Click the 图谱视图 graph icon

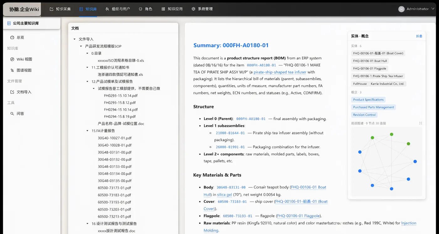pyautogui.click(x=12, y=70)
